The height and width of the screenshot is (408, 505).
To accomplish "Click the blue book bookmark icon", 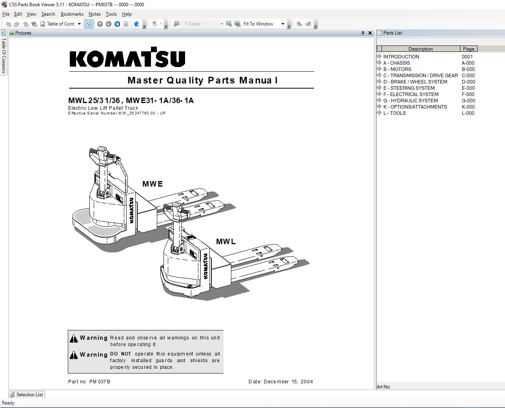I will (136, 24).
